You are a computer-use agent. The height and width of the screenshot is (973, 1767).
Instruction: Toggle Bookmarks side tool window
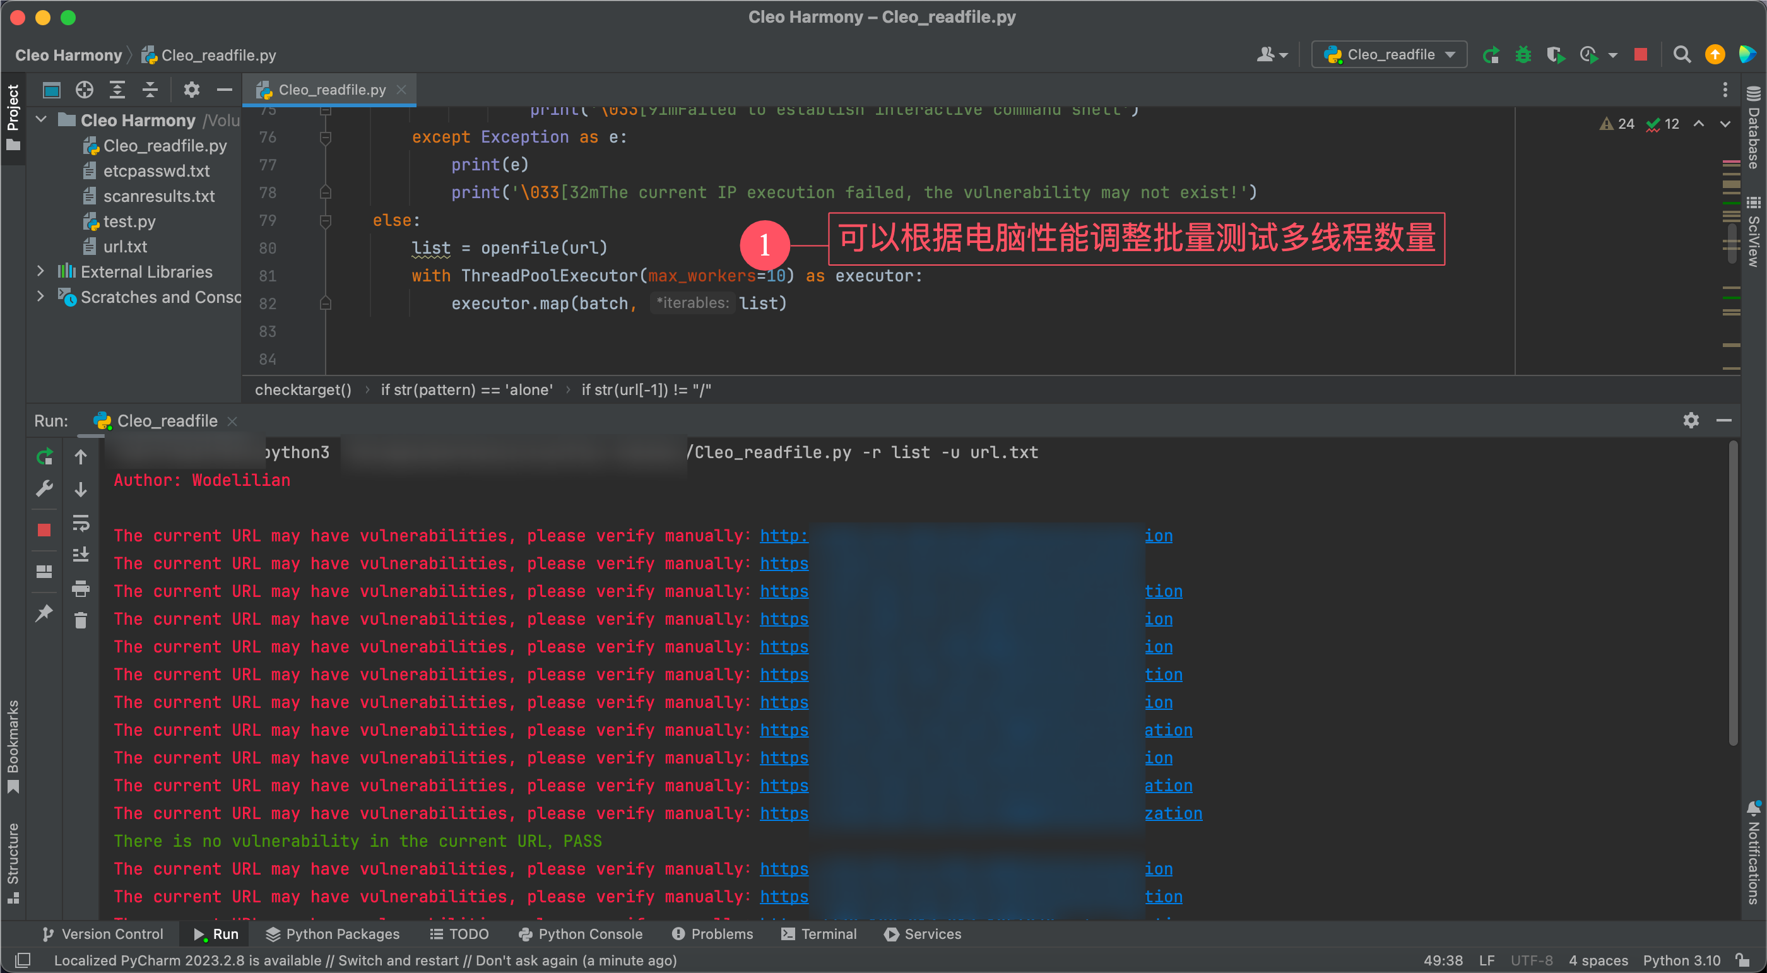(x=13, y=746)
